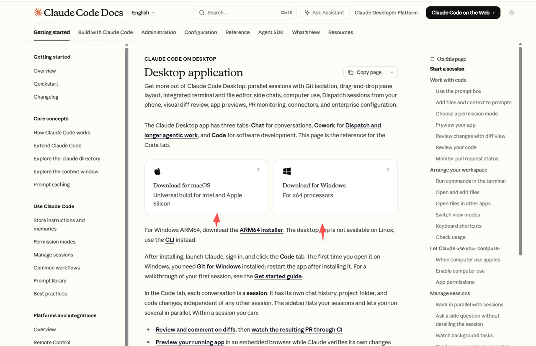536x346 pixels.
Task: Open the Ask Assistant button
Action: click(325, 13)
